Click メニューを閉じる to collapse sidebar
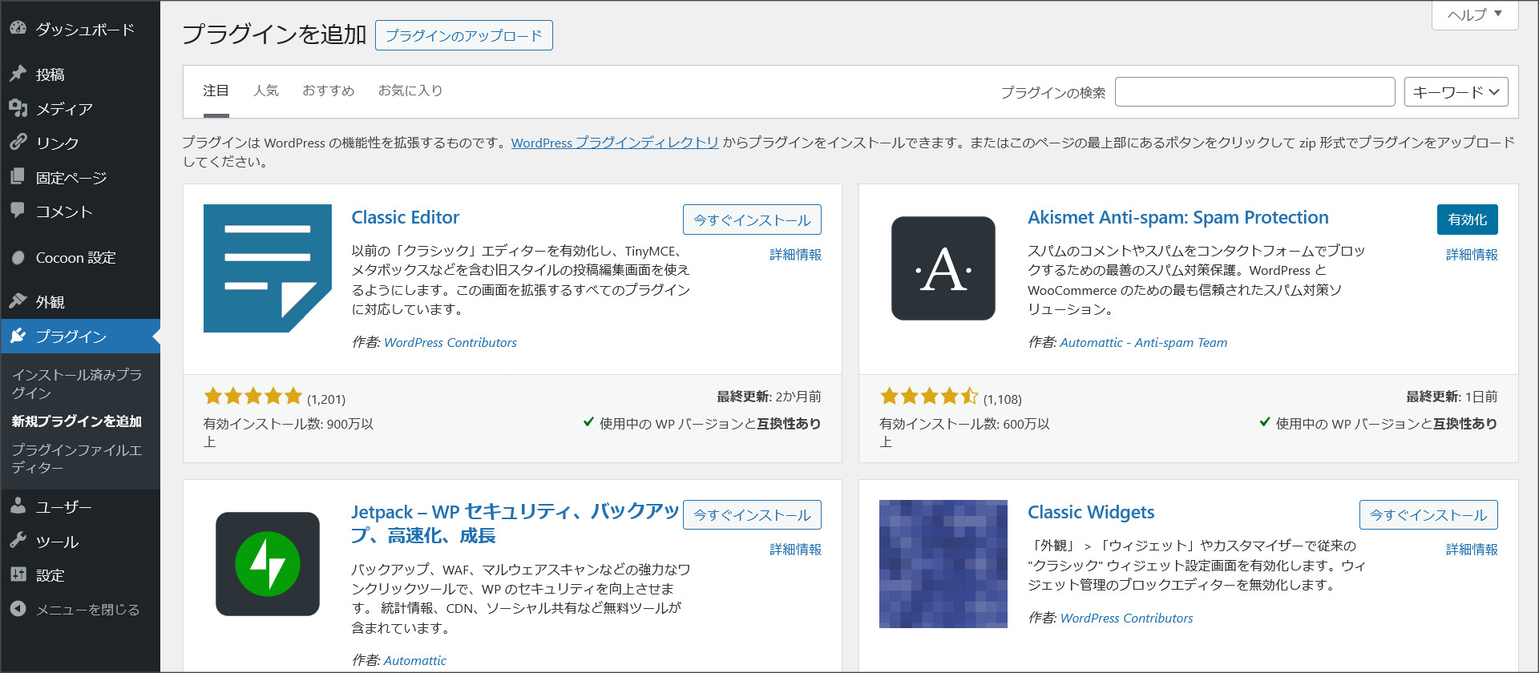This screenshot has width=1539, height=673. pos(87,610)
